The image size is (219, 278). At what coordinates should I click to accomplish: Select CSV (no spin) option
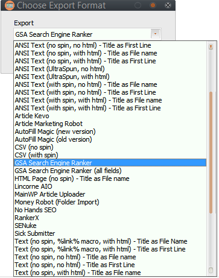[x=110, y=147]
